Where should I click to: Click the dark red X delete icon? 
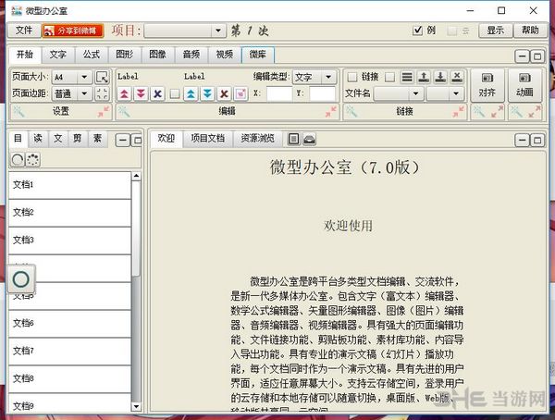click(224, 93)
